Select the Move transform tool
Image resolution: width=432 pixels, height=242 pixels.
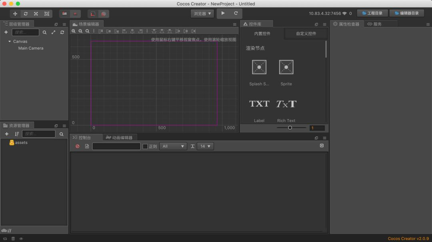[15, 14]
